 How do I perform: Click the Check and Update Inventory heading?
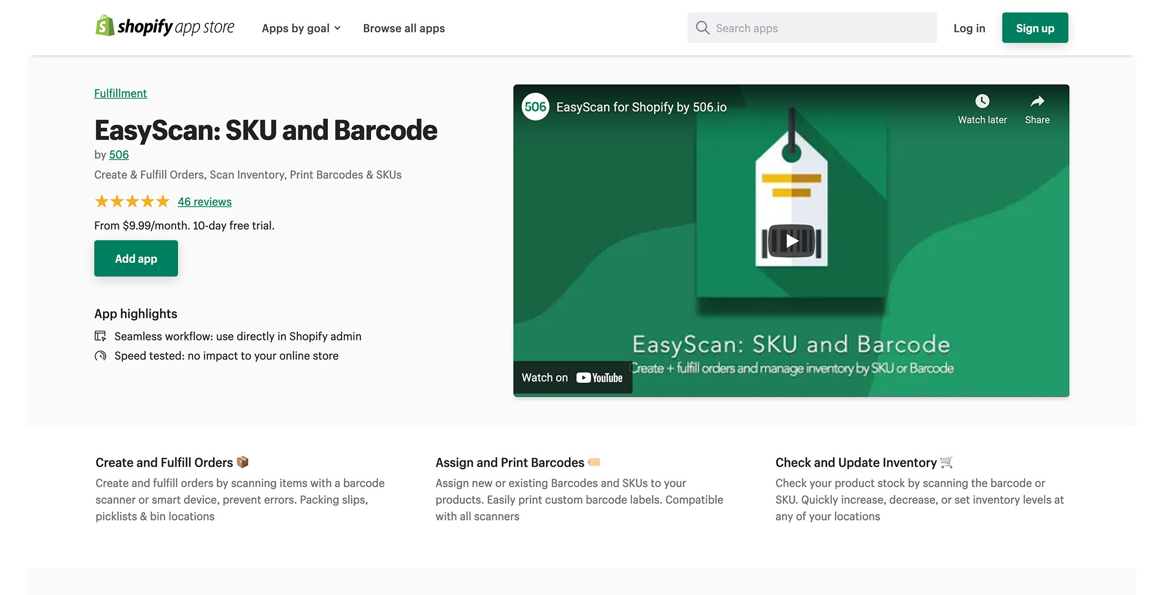pos(856,463)
